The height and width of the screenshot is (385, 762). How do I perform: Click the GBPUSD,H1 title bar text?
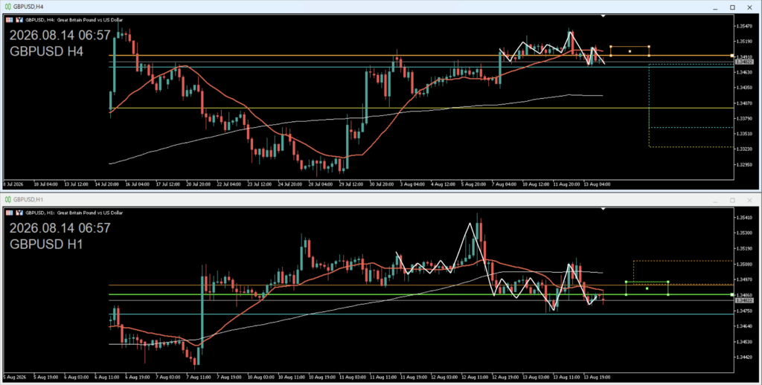tap(28, 199)
